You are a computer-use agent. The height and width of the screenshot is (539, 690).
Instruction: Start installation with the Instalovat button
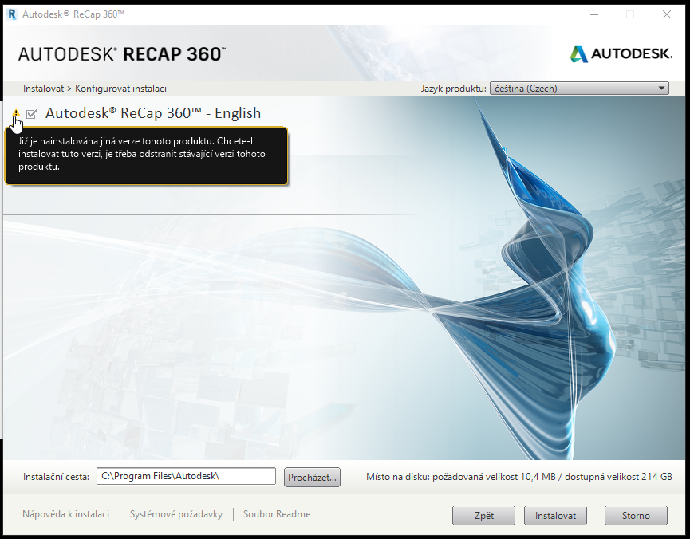tap(555, 516)
